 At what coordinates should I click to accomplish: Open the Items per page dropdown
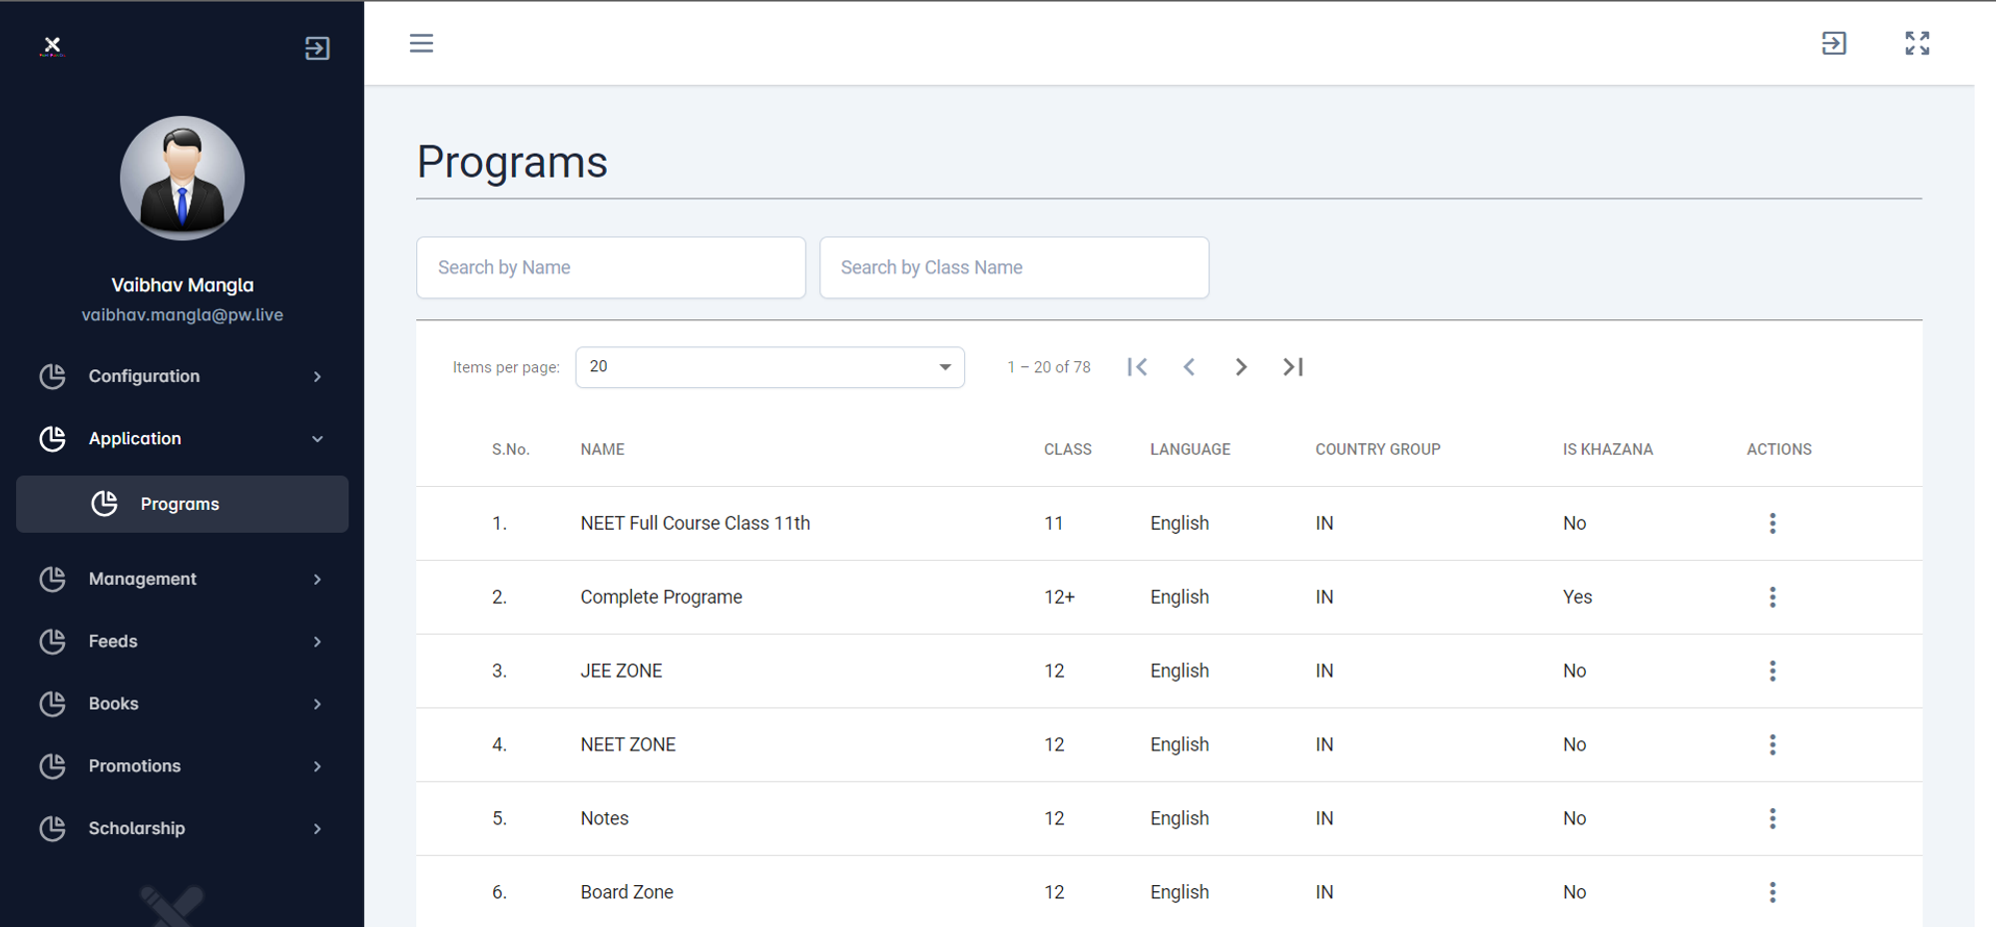click(x=769, y=367)
